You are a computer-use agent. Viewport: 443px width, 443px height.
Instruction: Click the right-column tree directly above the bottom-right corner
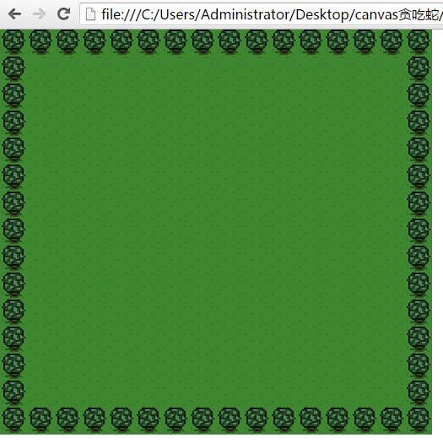[x=419, y=392]
